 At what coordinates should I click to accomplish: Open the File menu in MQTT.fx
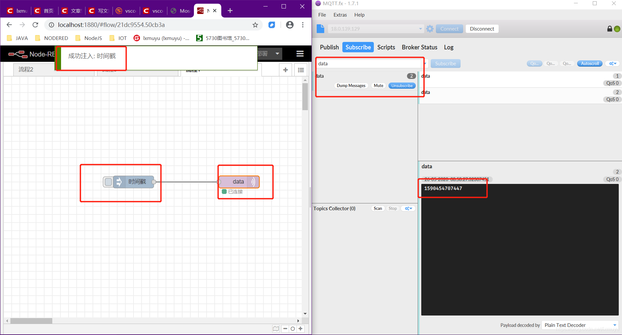(x=322, y=15)
